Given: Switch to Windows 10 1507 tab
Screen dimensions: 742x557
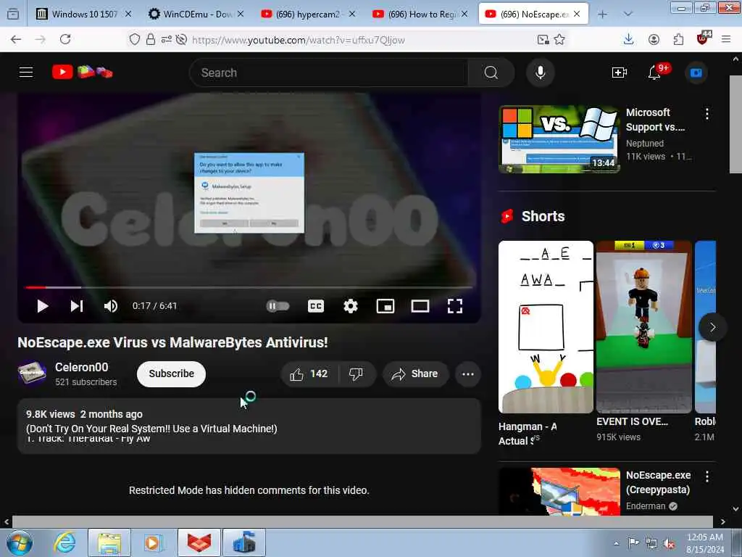Looking at the screenshot, I should coord(84,15).
